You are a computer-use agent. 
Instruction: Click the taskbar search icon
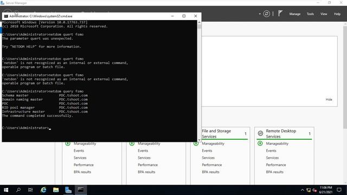click(x=18, y=190)
